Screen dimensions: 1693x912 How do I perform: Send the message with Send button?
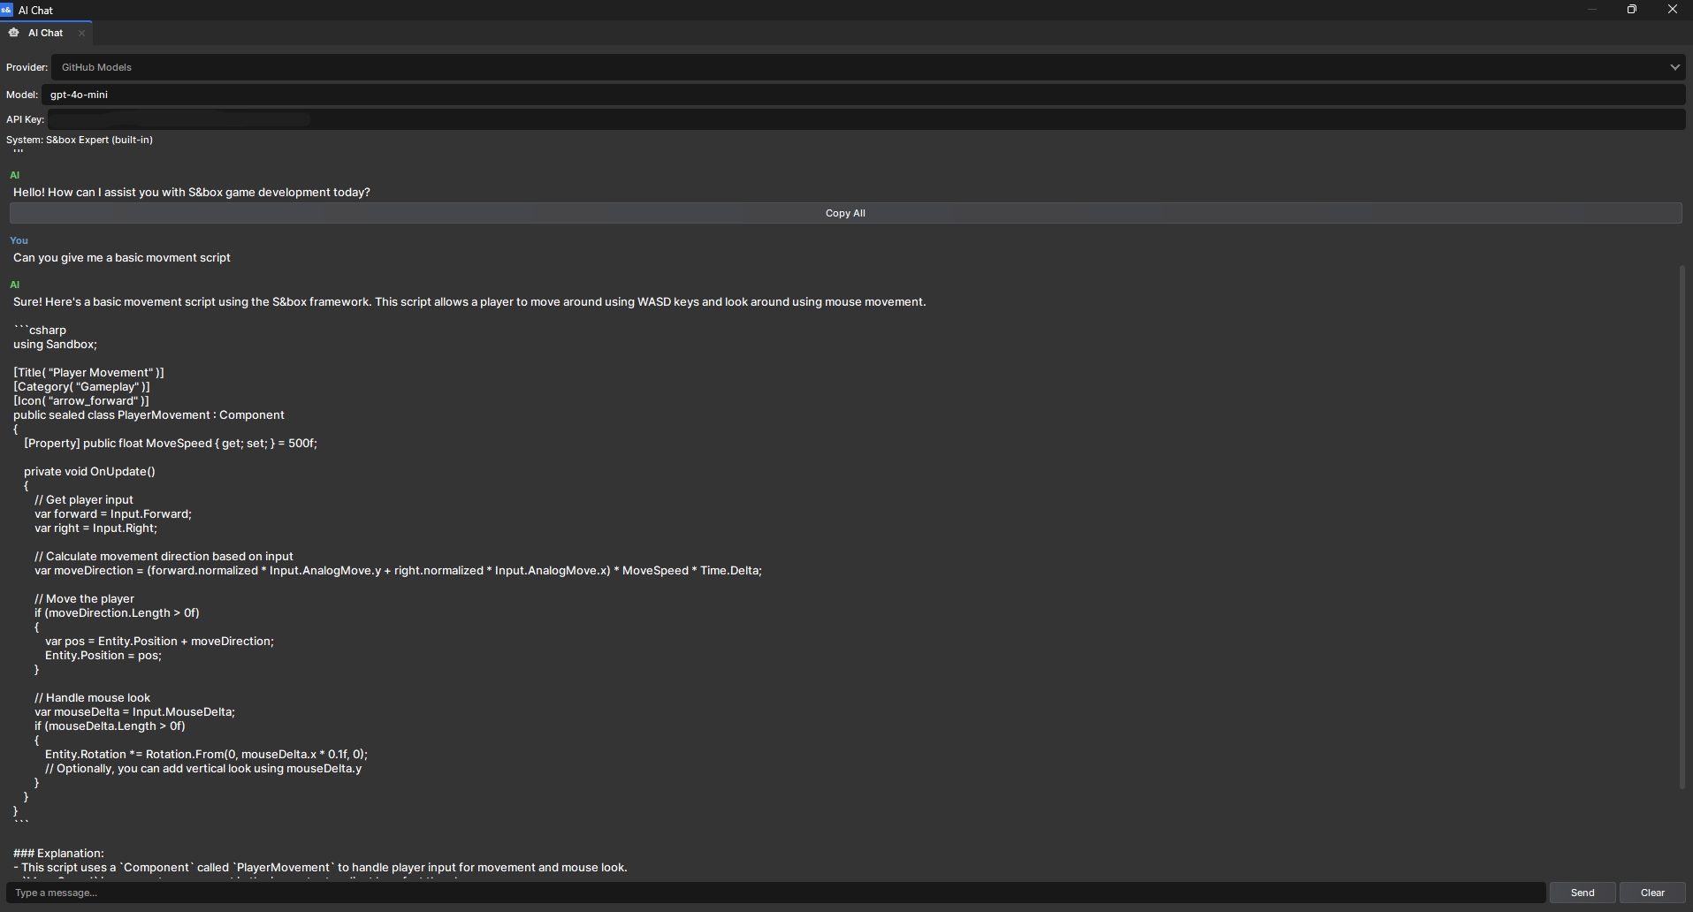tap(1582, 893)
